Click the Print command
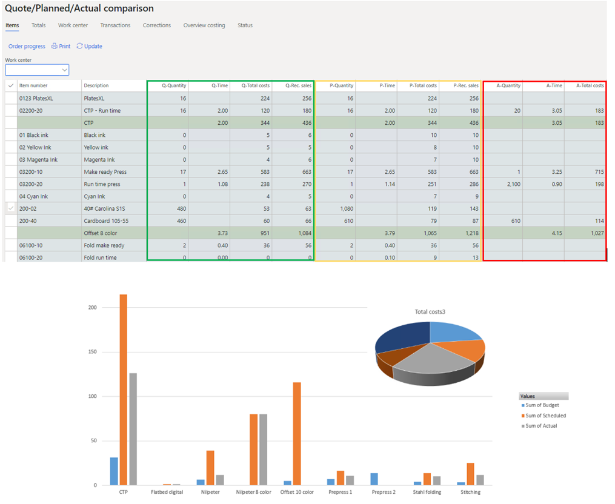 click(64, 46)
